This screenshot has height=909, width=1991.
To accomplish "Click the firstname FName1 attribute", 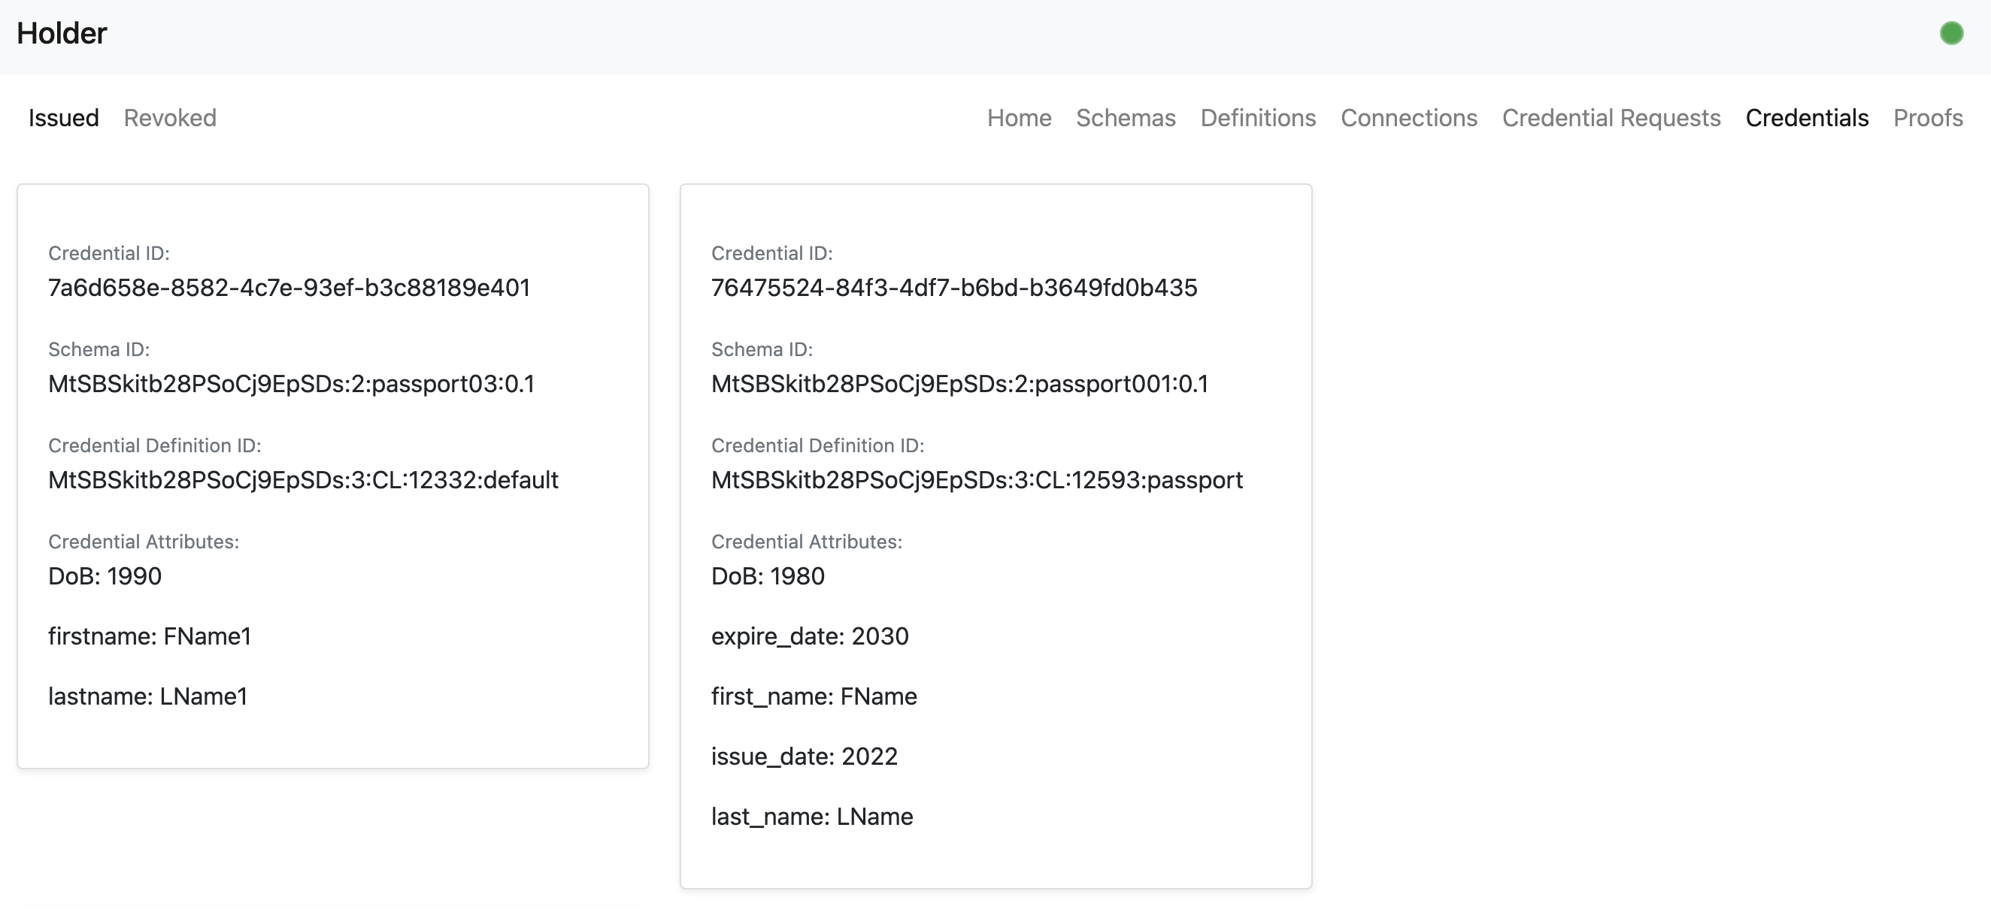I will click(149, 636).
